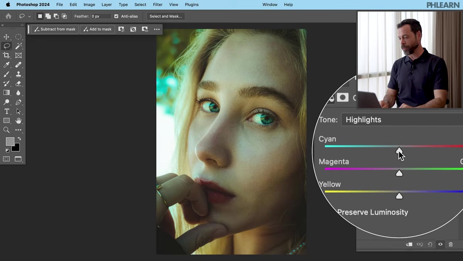Select the Lasso tool in the toolbox
Viewport: 463px width, 261px height.
(7, 46)
